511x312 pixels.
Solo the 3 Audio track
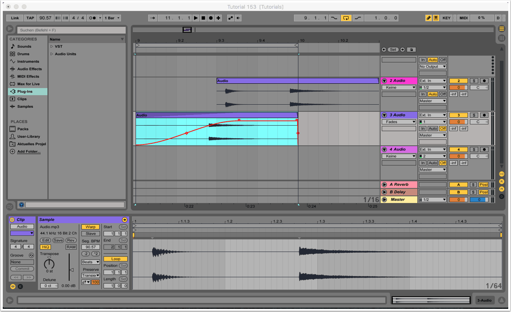(474, 115)
